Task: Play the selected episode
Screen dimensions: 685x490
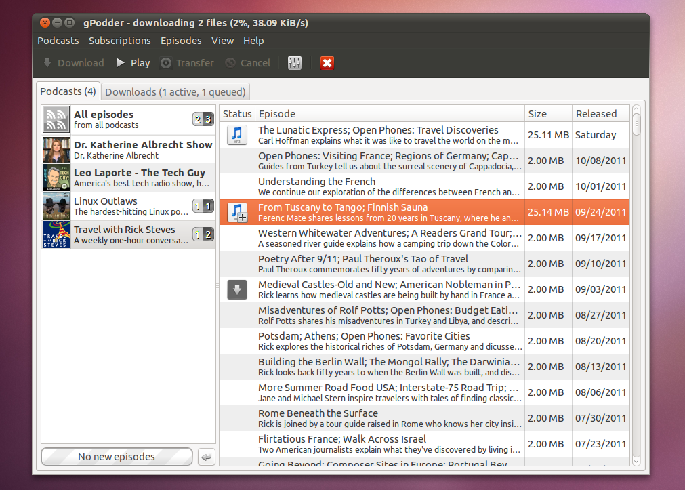Action: (x=133, y=63)
